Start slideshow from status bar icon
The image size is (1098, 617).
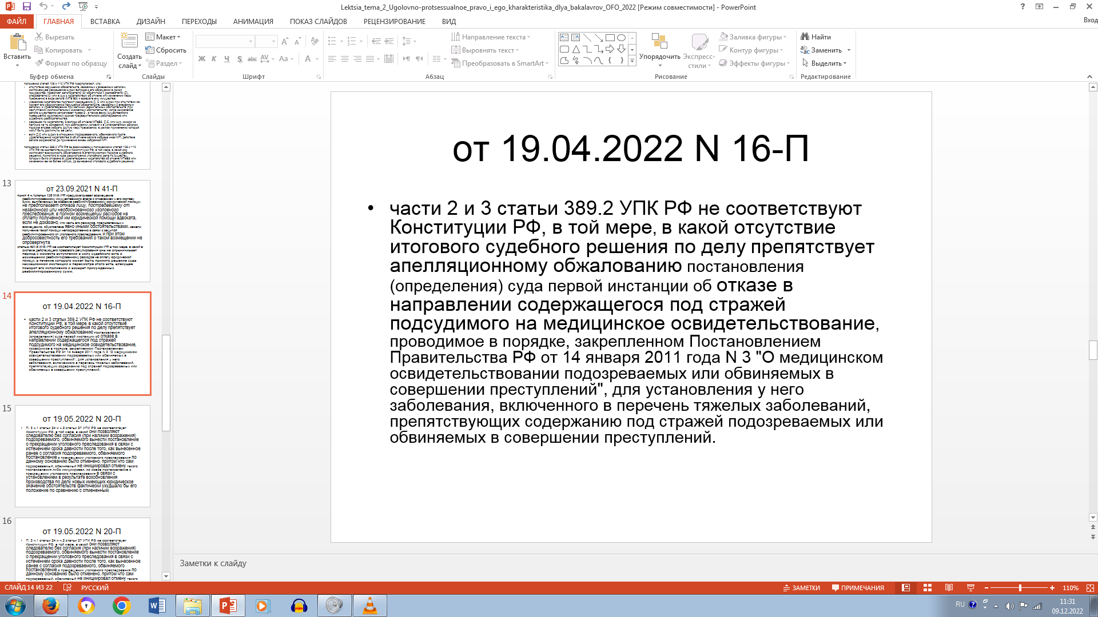970,588
